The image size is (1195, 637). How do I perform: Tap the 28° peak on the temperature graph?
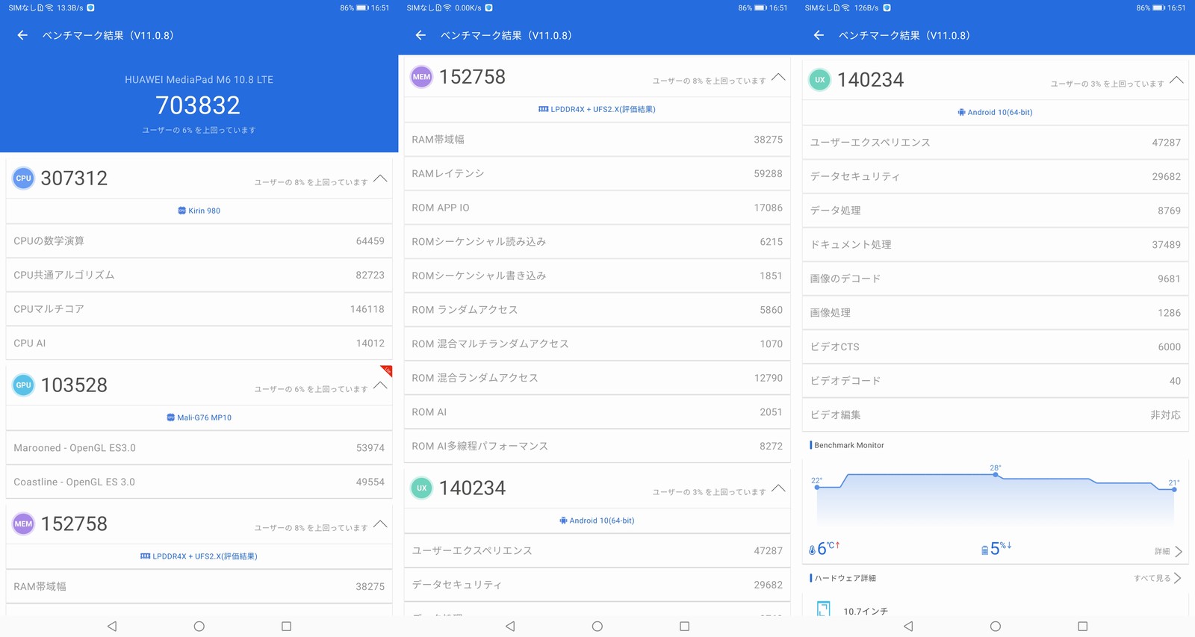point(996,474)
